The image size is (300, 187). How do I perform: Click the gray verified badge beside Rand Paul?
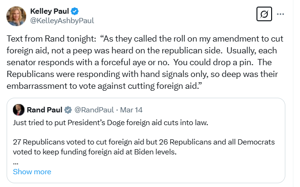[x=68, y=110]
